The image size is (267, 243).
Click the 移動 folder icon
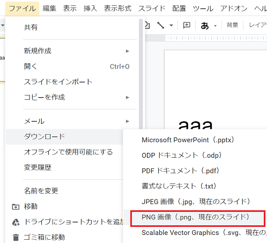(16, 207)
